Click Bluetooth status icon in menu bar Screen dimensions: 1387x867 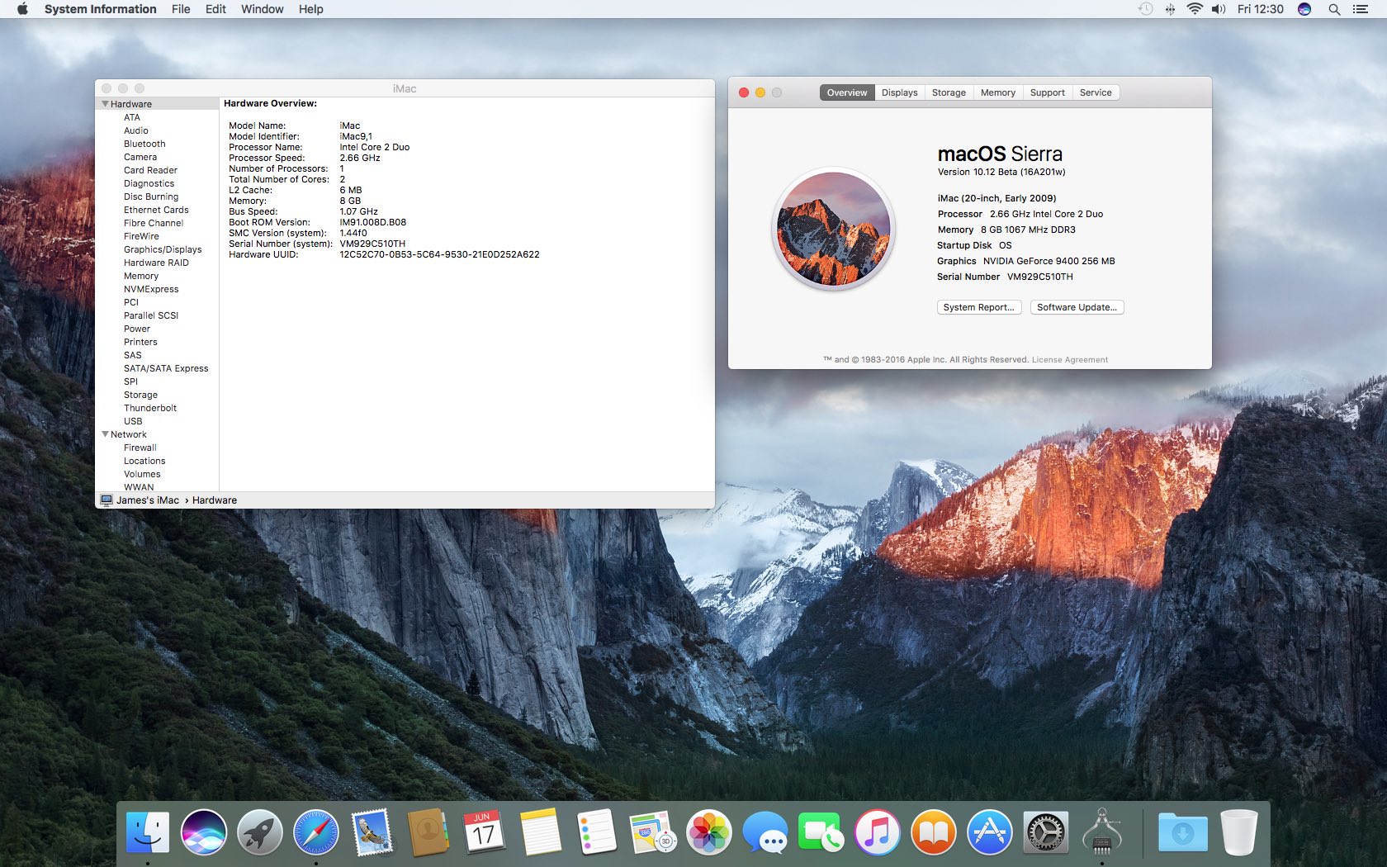click(1170, 9)
